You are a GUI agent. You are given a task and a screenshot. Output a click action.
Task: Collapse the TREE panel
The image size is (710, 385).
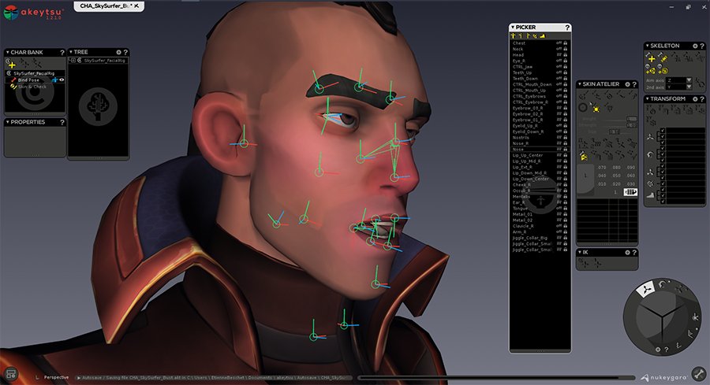(71, 53)
